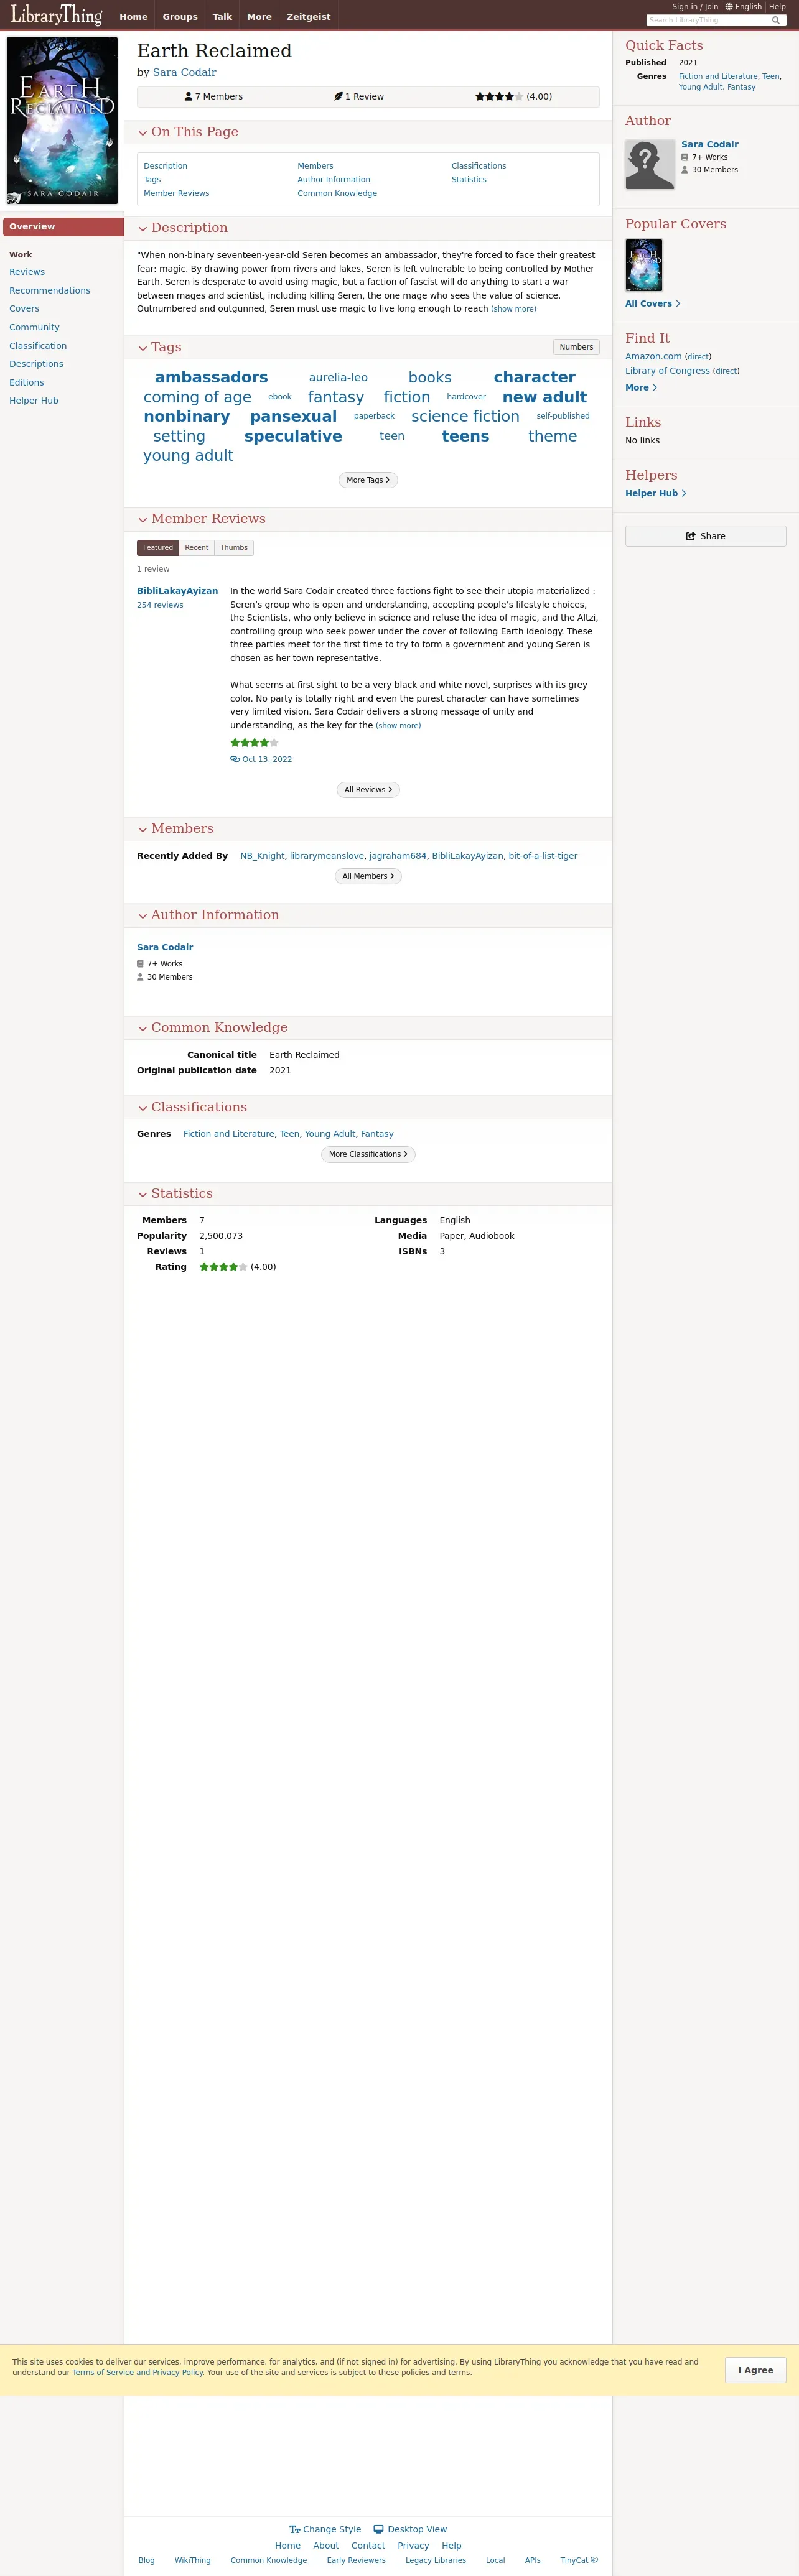Collapse the Tags section
Image resolution: width=799 pixels, height=2576 pixels.
coord(143,348)
